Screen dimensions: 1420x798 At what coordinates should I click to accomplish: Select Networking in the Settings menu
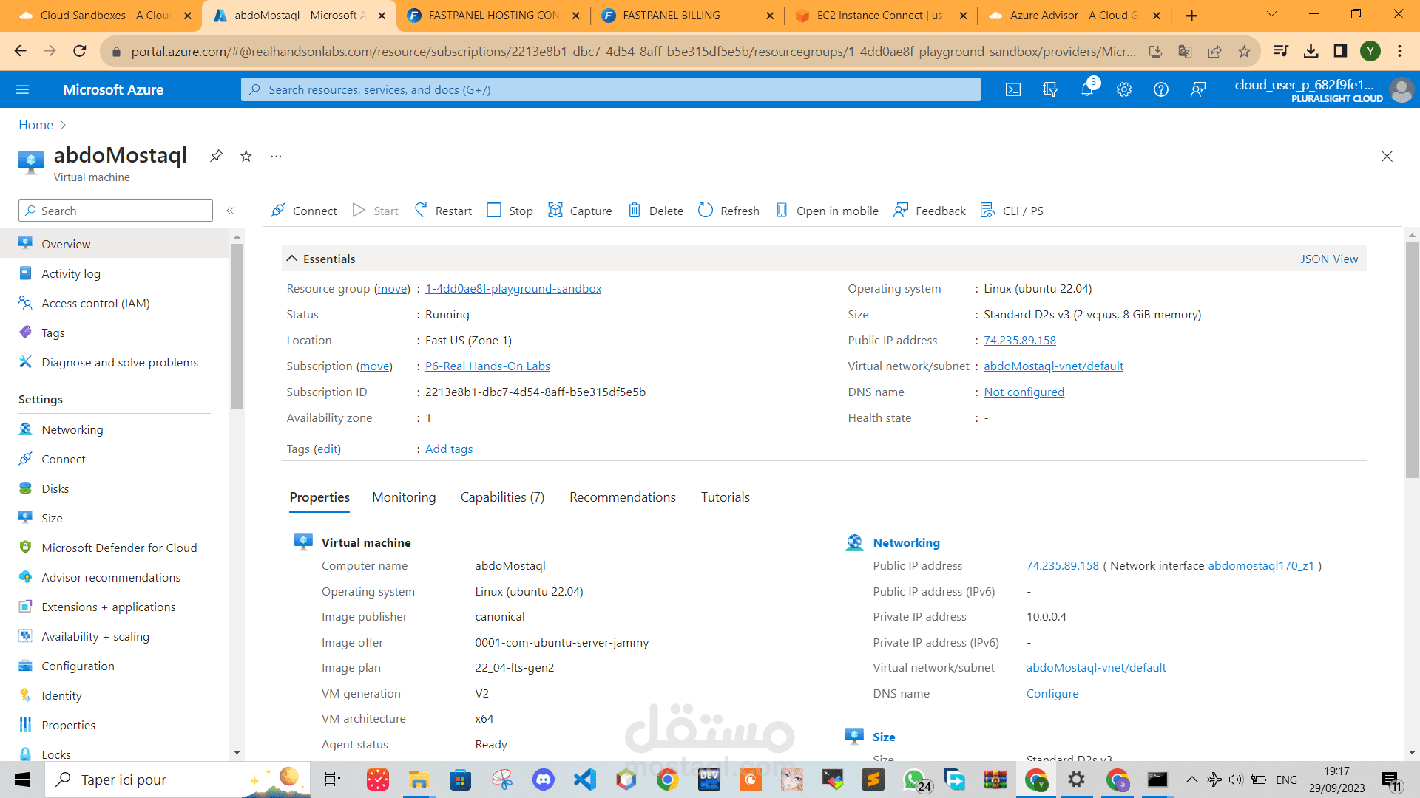point(72,429)
